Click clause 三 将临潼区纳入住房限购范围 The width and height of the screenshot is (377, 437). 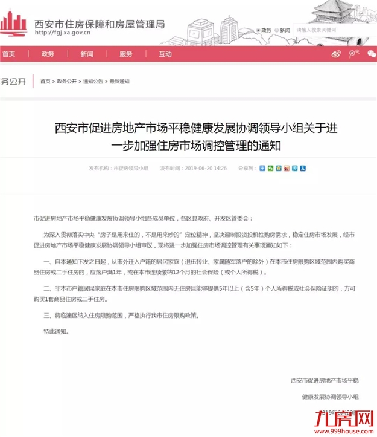122,316
